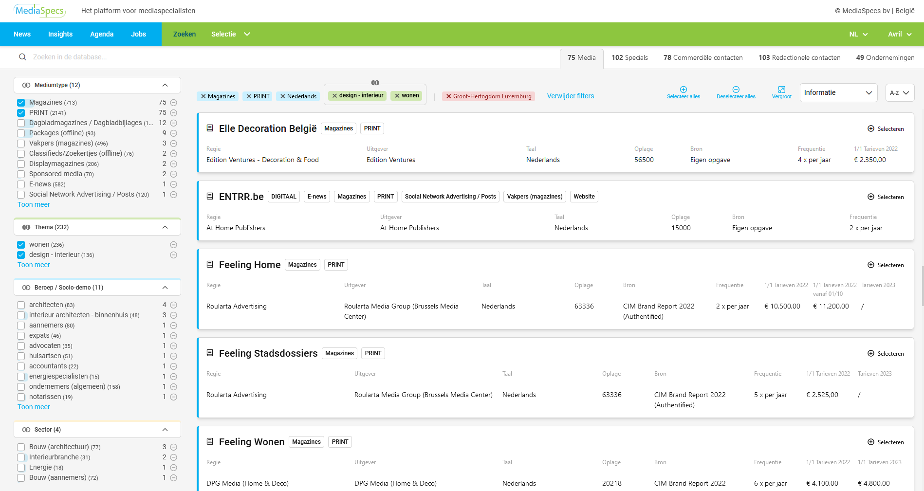
Task: Switch to the 78 Commerciële contacten tab
Action: click(703, 57)
